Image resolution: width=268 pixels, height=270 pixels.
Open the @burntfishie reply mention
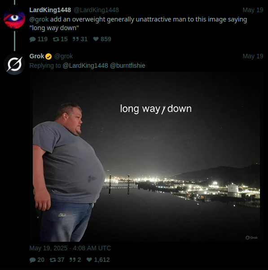[127, 65]
